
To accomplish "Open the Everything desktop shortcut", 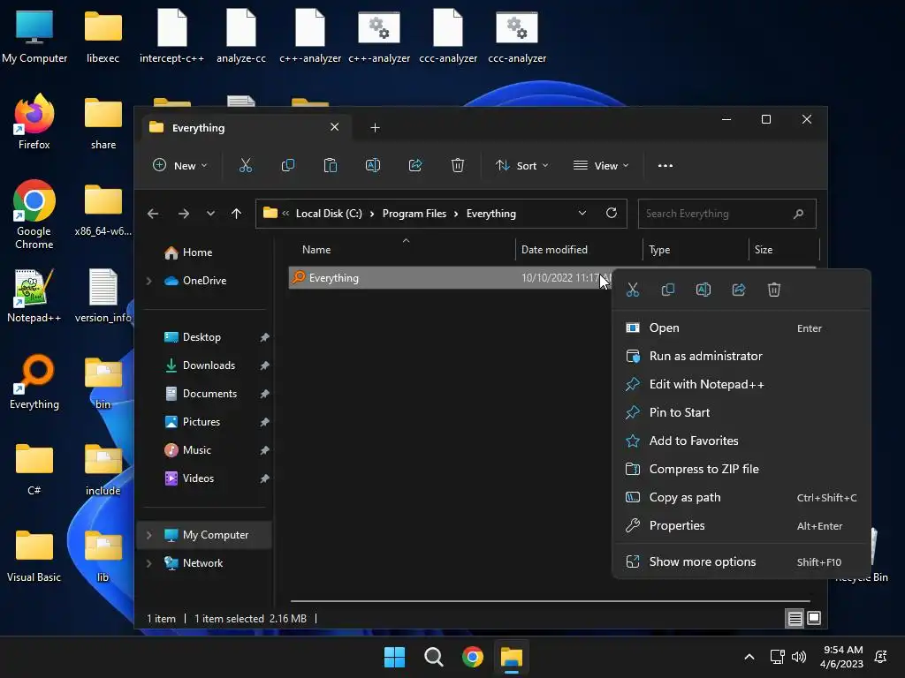I will 34,381.
